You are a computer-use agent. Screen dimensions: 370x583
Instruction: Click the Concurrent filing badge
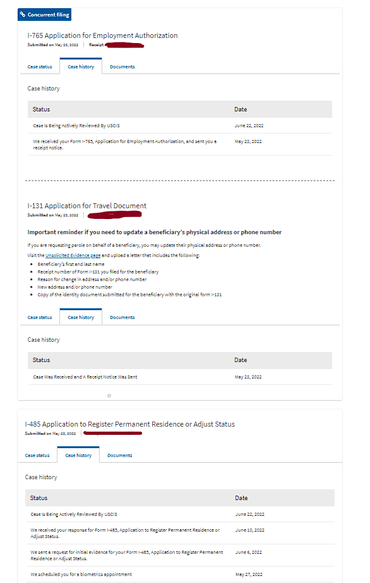tap(44, 15)
